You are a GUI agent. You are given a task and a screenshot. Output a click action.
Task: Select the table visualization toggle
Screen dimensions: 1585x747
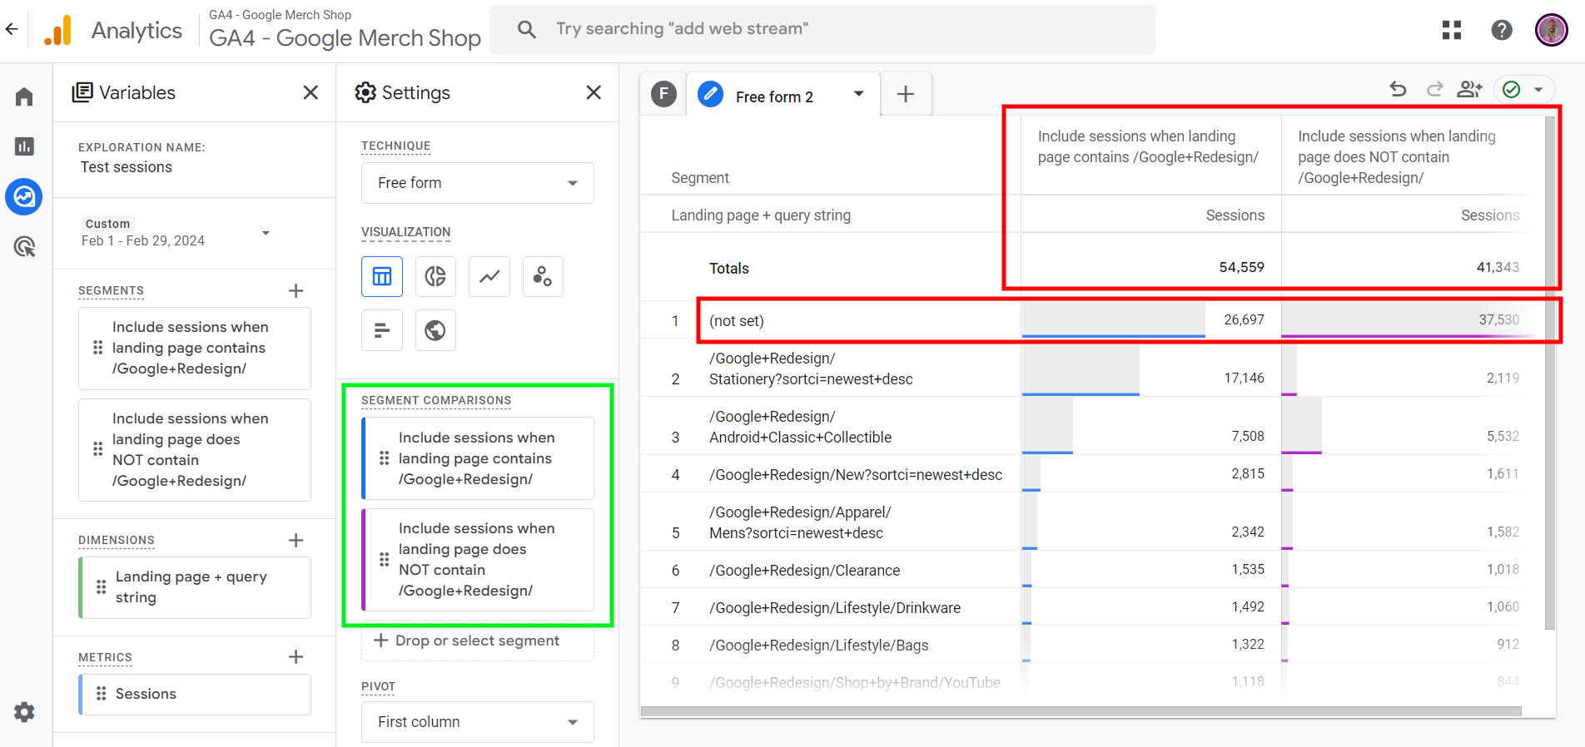(x=382, y=276)
